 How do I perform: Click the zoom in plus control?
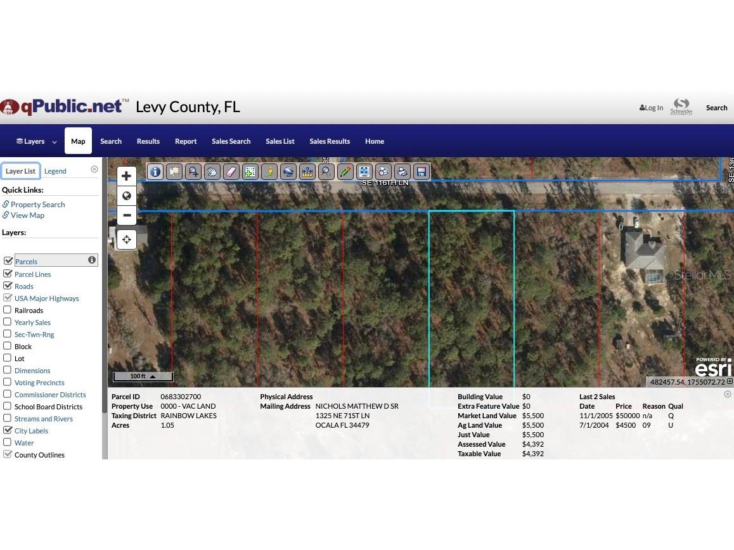(x=127, y=176)
